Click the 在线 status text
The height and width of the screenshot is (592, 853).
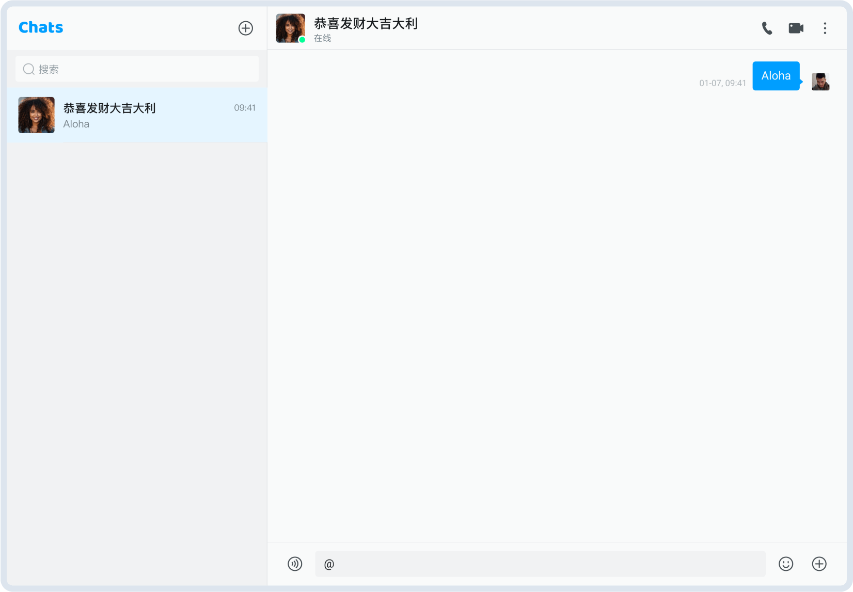[x=322, y=38]
